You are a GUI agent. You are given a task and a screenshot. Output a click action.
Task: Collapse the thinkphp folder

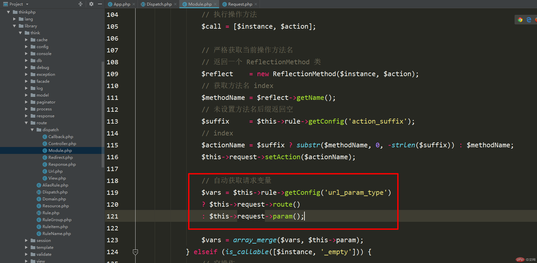(x=8, y=12)
